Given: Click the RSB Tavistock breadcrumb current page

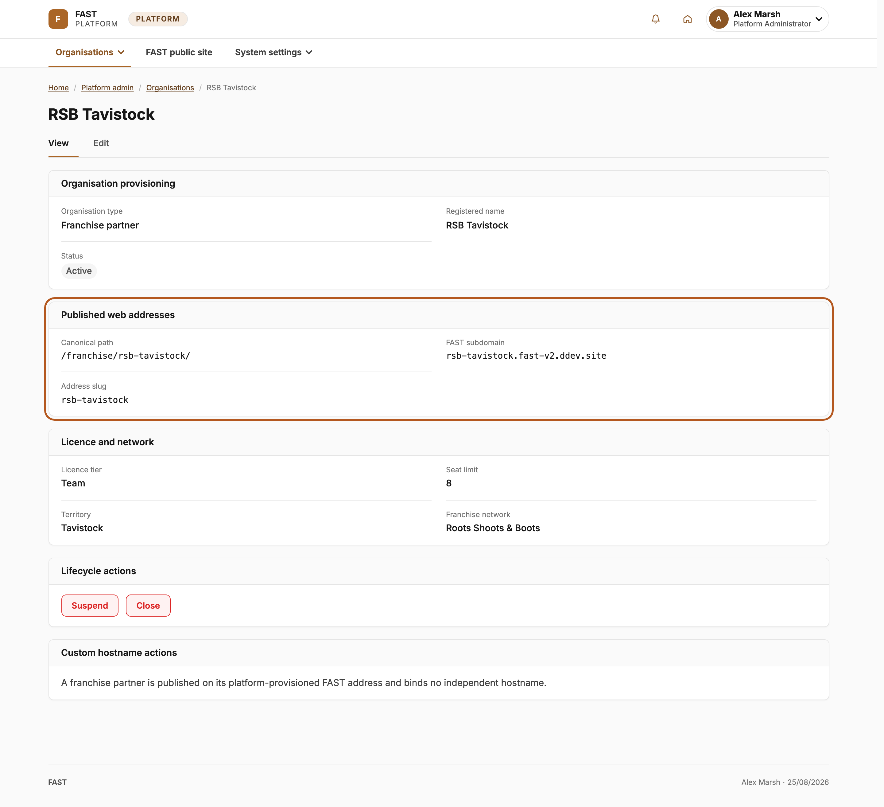Looking at the screenshot, I should coord(231,88).
